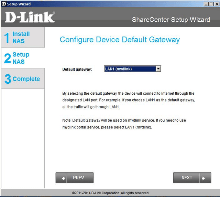Go to step 1 Install NAS

coord(23,38)
